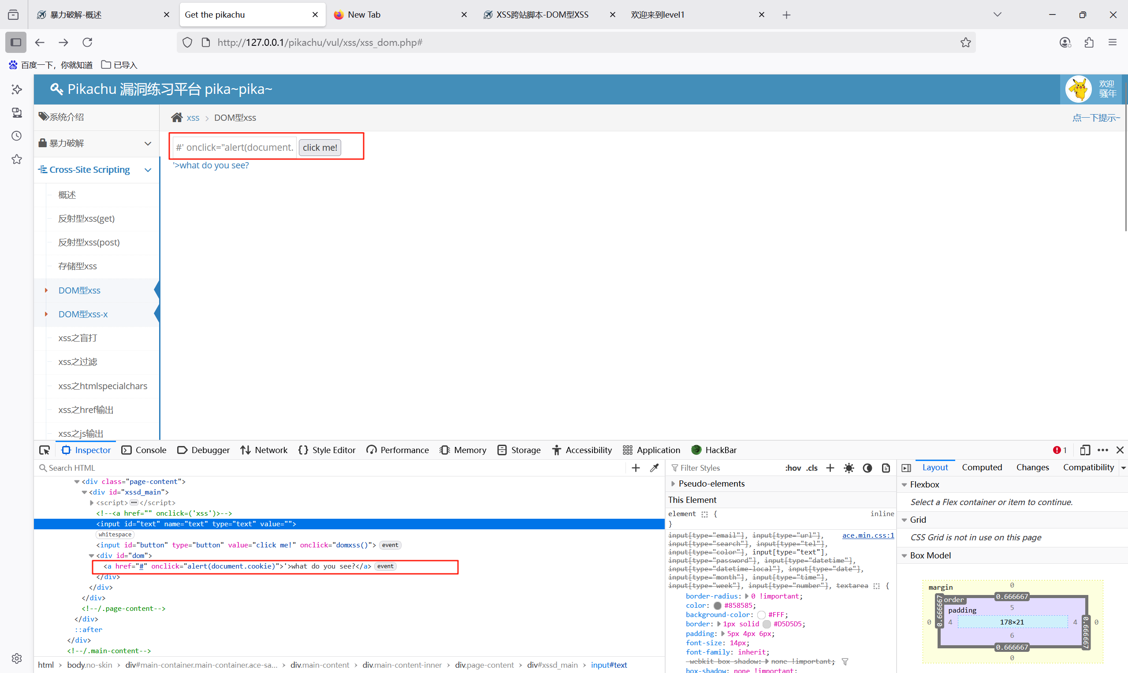Viewport: 1128px width, 673px height.
Task: Collapse the Cross-Site Scripting menu section
Action: point(97,170)
